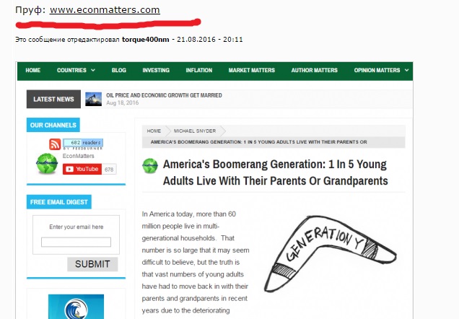Expand the COUNTRIES dropdown chevron

[x=93, y=70]
